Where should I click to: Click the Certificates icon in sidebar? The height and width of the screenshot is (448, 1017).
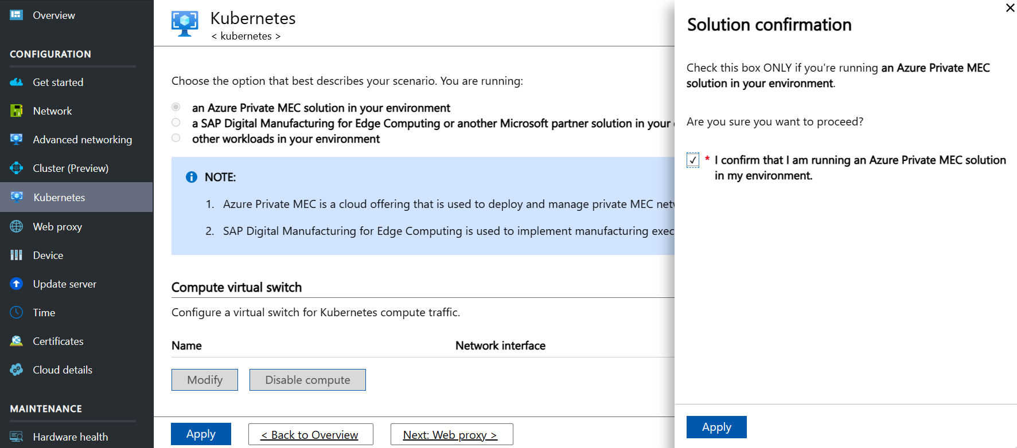tap(16, 341)
